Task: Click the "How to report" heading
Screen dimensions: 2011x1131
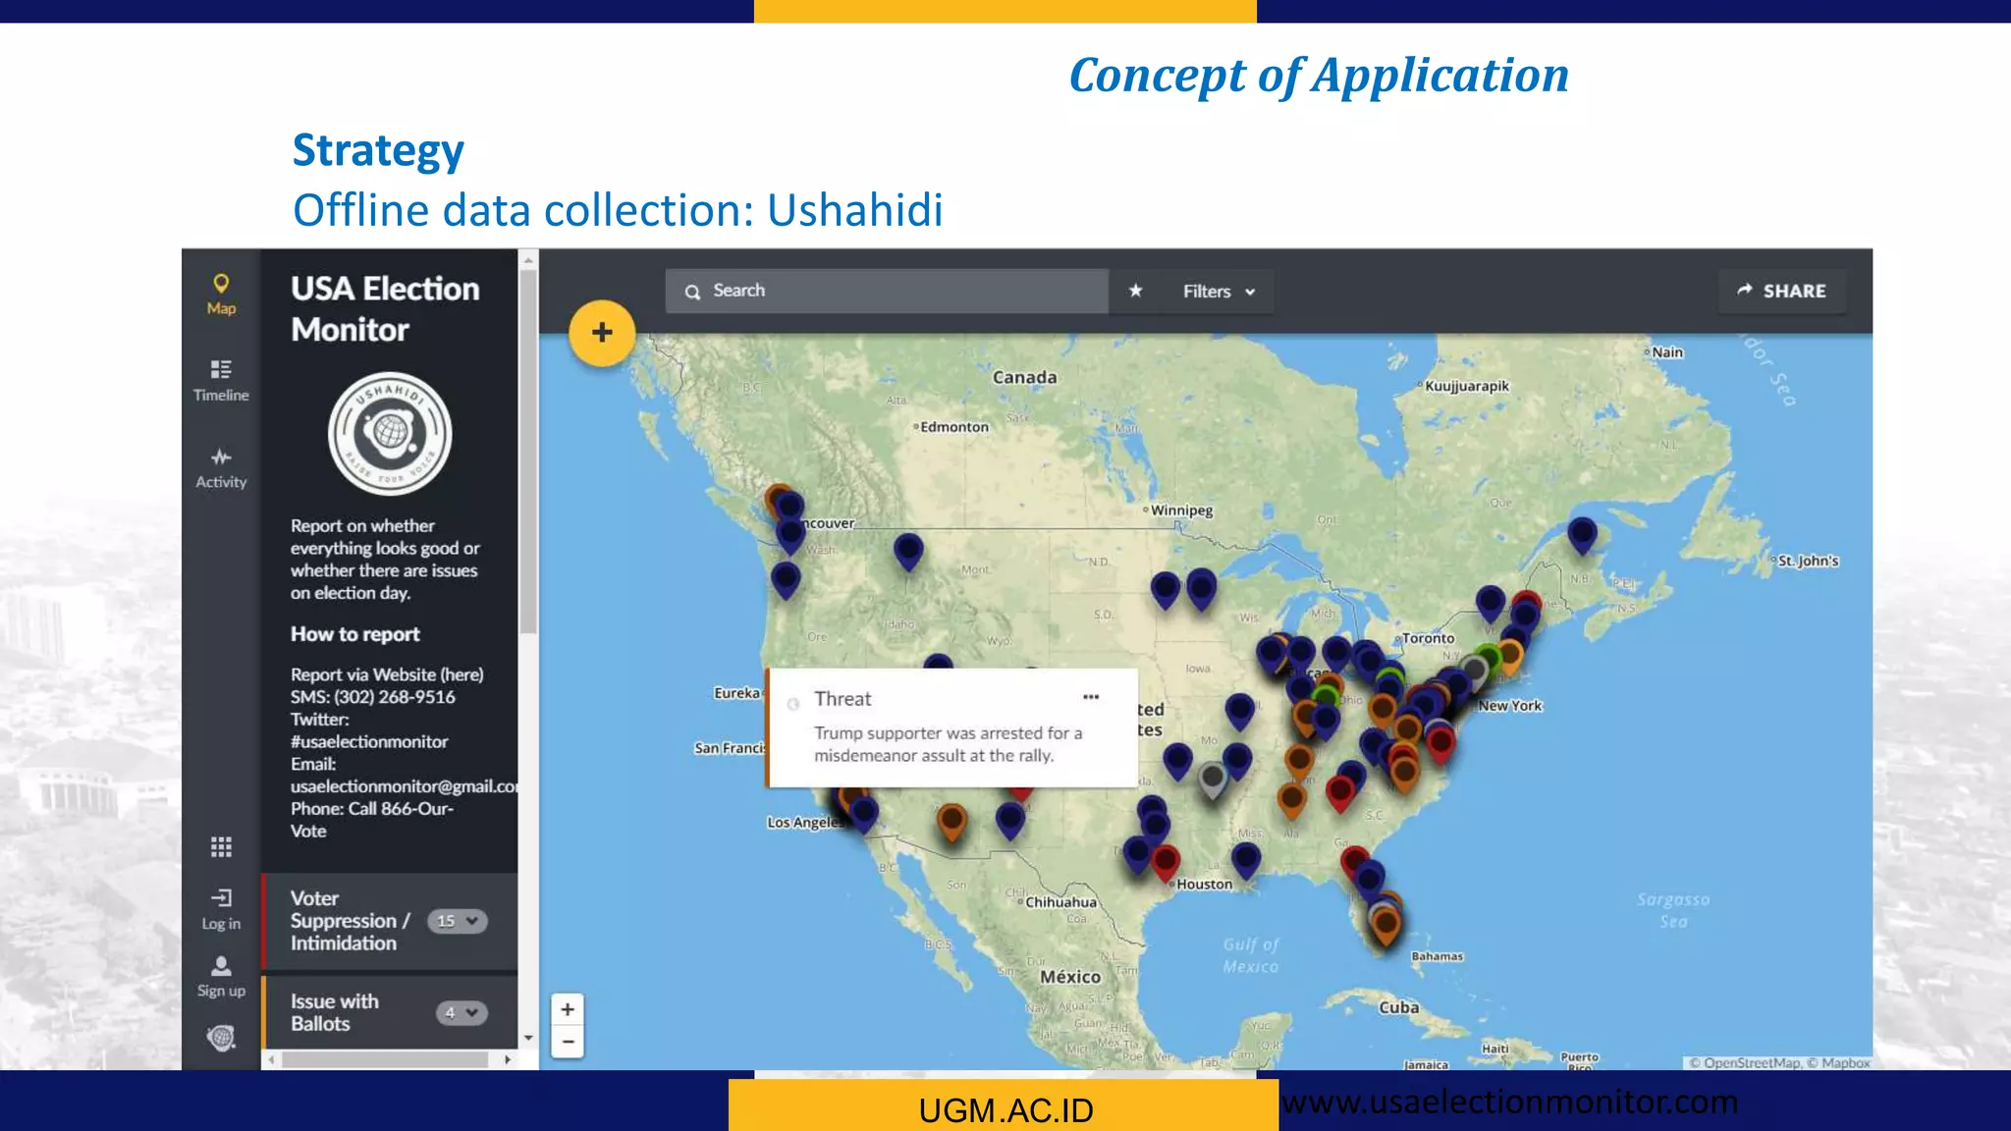Action: pos(354,634)
